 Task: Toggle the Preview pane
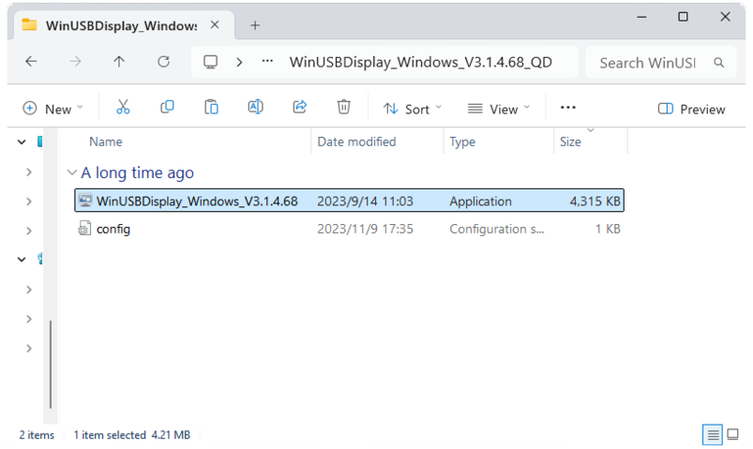[x=692, y=109]
